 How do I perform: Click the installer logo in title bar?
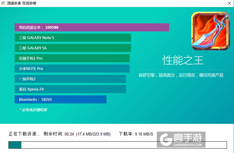point(3,3)
